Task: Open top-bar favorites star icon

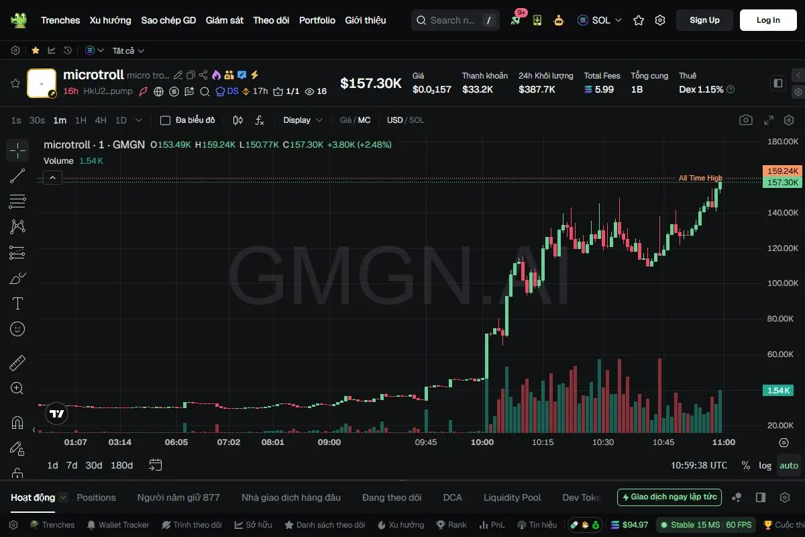Action: coord(639,20)
